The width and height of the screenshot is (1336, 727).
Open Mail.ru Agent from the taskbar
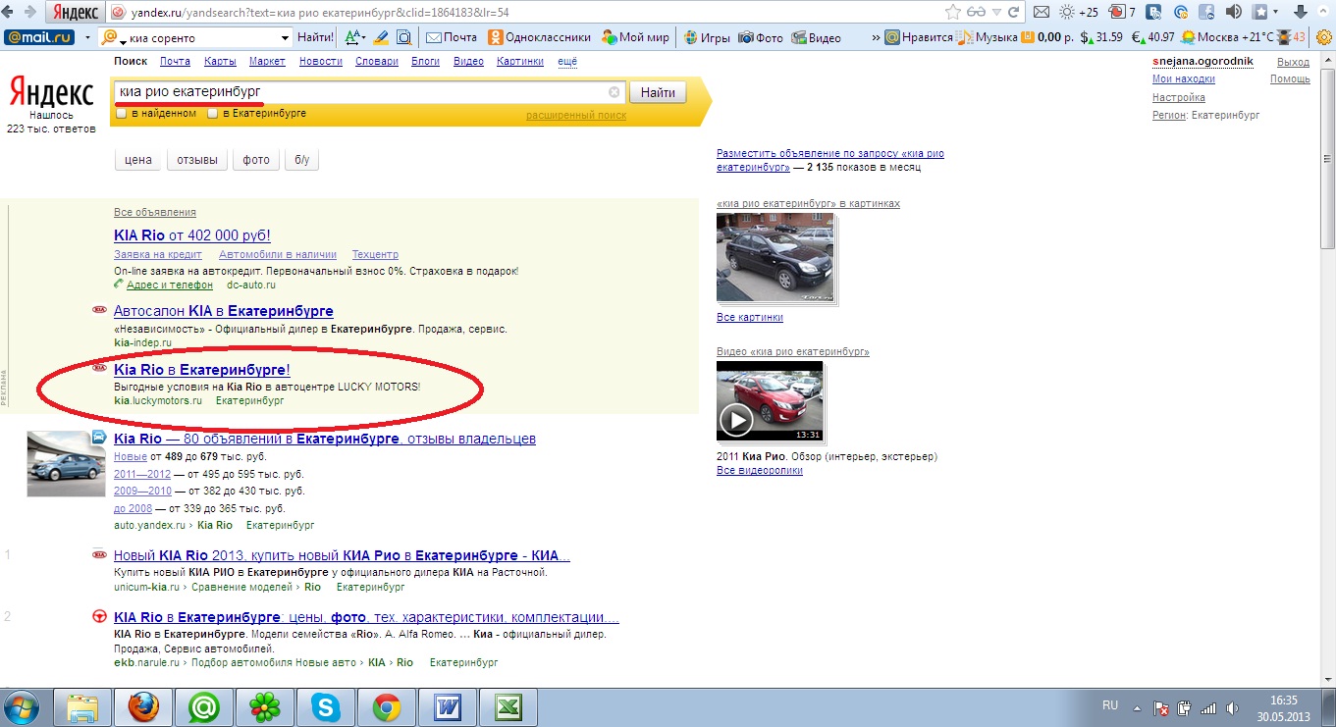[204, 706]
